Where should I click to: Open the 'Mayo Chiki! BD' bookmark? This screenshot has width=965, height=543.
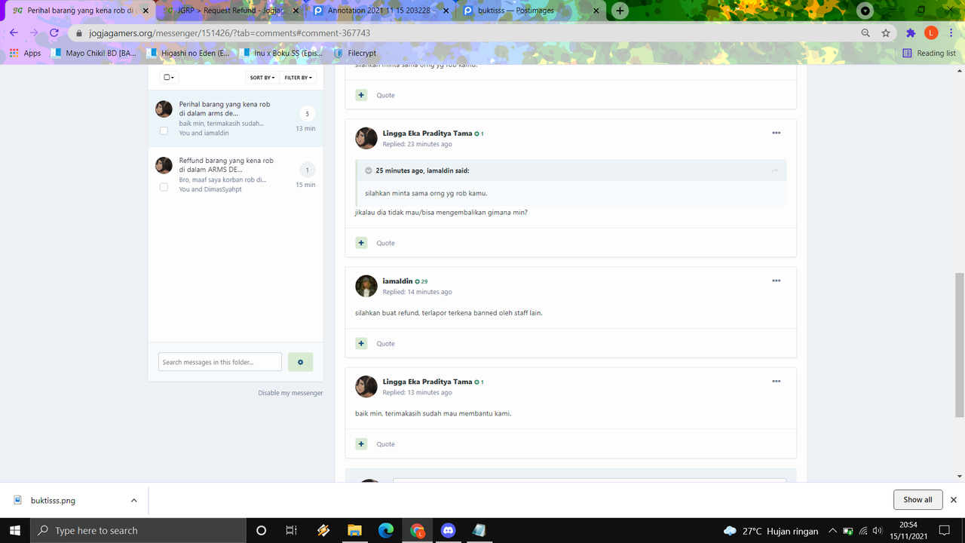coord(93,54)
